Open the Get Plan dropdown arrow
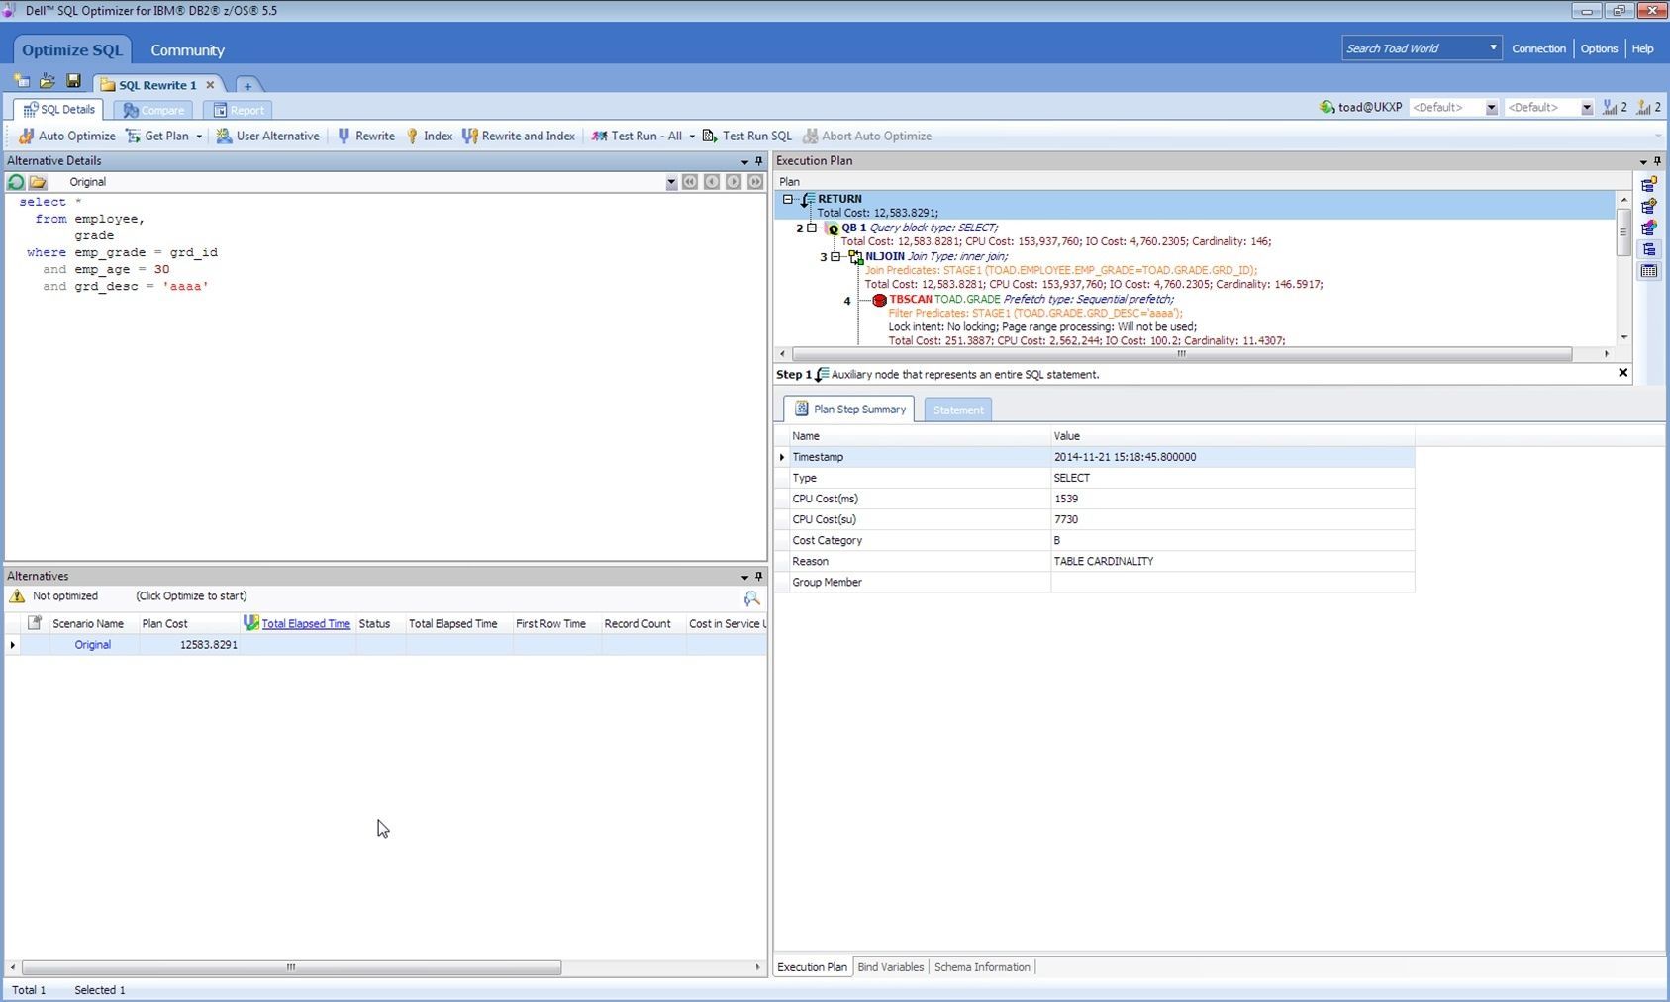The width and height of the screenshot is (1670, 1002). (x=199, y=137)
